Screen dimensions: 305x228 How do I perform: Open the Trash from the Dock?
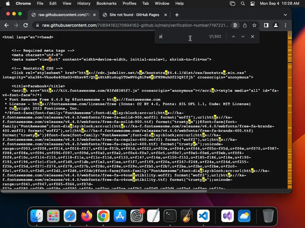[268, 216]
